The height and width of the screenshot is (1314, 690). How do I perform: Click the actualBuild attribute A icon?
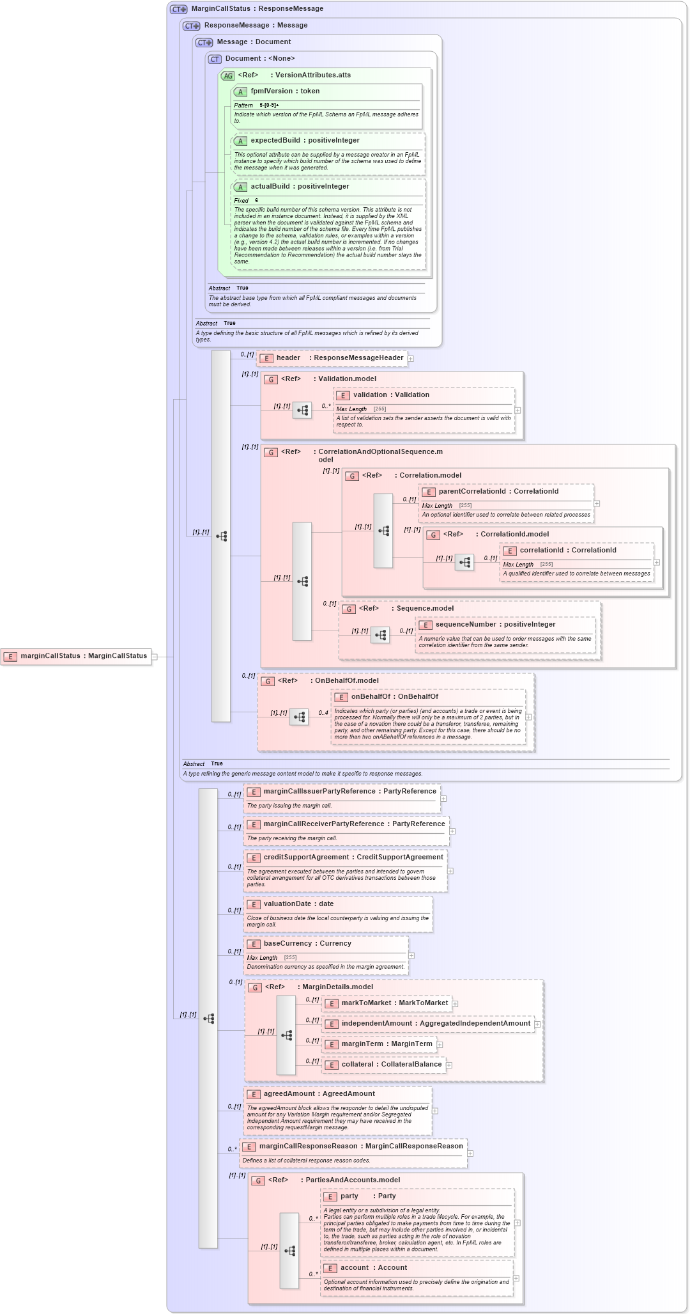point(240,187)
